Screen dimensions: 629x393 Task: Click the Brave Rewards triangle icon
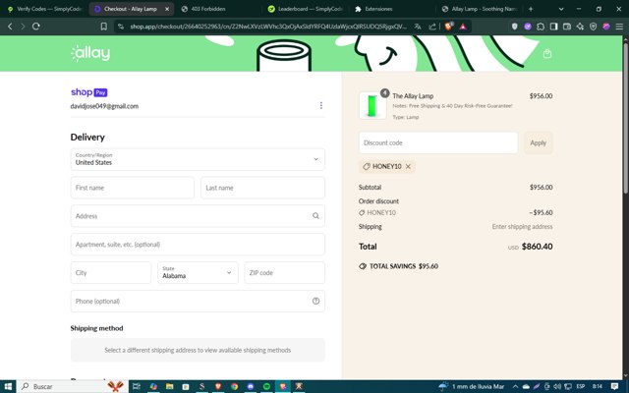tap(463, 27)
